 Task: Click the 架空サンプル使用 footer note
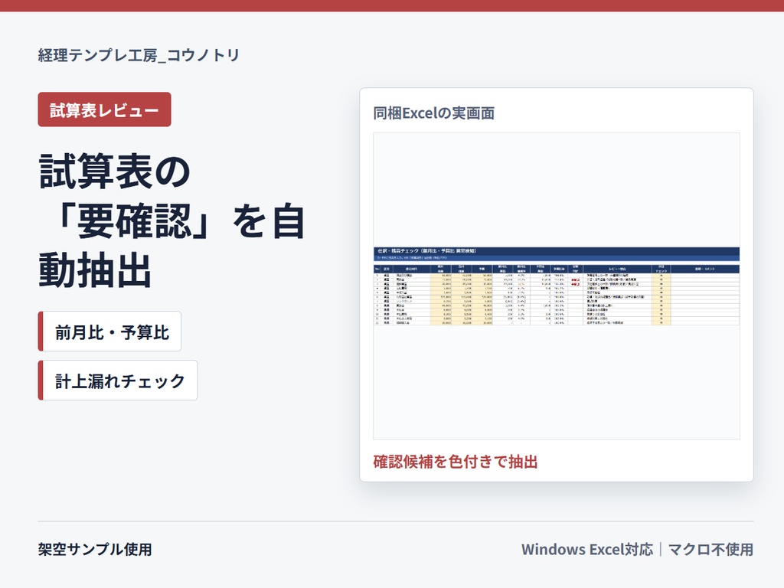click(95, 550)
